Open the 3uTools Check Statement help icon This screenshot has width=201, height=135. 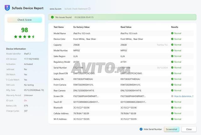tap(89, 9)
